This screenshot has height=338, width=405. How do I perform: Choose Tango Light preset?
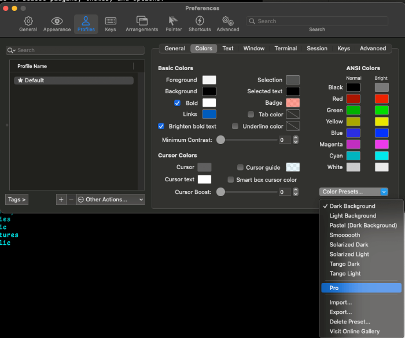[362, 273]
